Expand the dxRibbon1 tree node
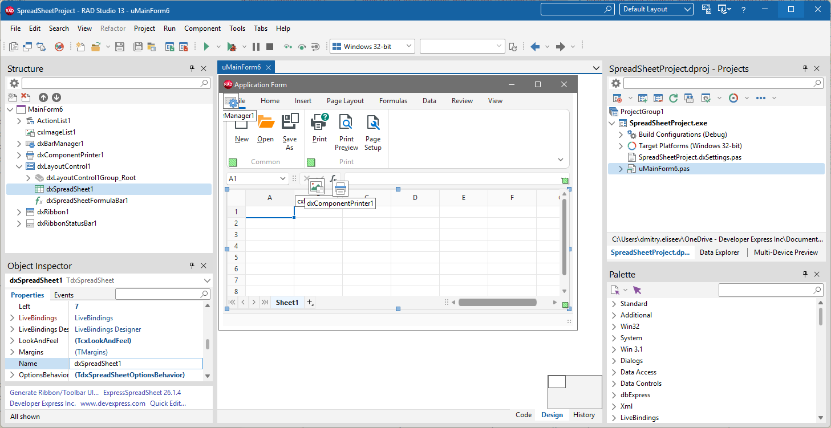Image resolution: width=831 pixels, height=428 pixels. [19, 212]
